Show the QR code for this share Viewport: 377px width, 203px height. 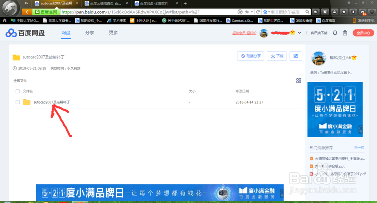[x=296, y=56]
